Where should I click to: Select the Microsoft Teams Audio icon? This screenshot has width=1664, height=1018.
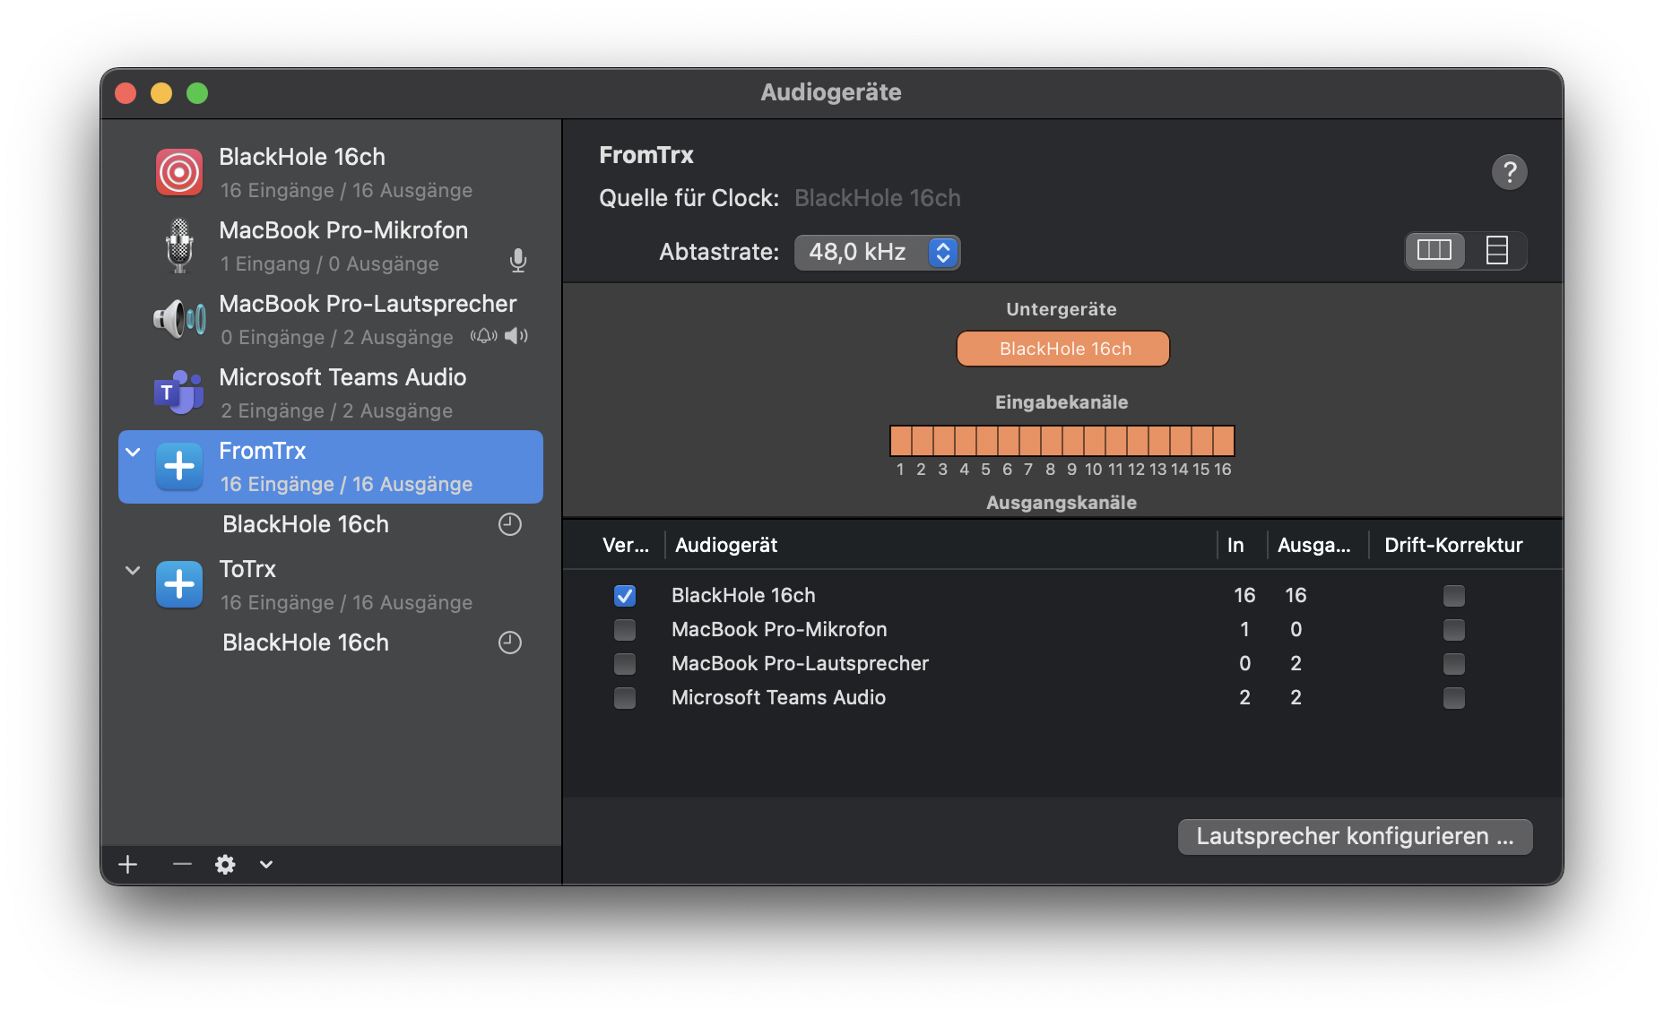click(179, 393)
